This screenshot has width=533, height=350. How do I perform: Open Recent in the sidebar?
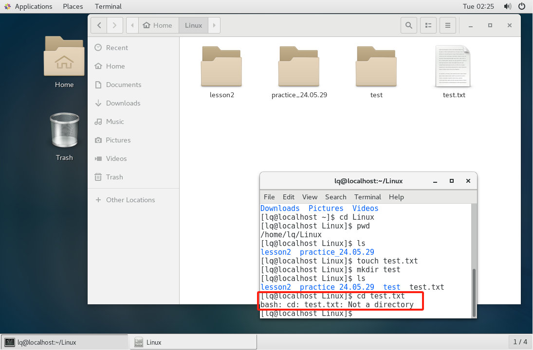[x=133, y=48]
